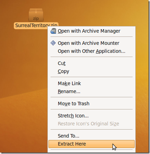Click the SurrealTerritory.zip file name label

(36, 25)
